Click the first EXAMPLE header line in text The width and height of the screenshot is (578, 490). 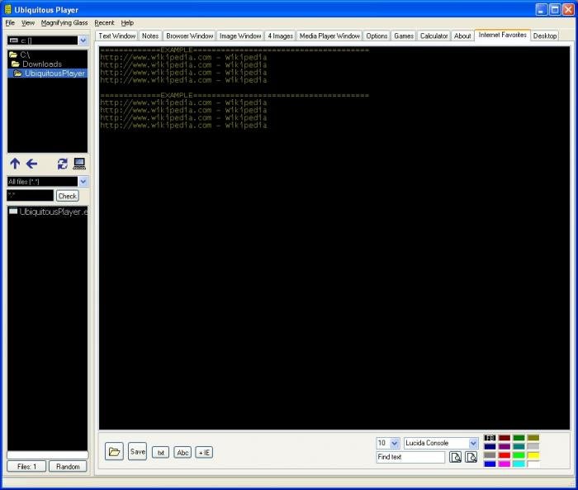tap(235, 50)
